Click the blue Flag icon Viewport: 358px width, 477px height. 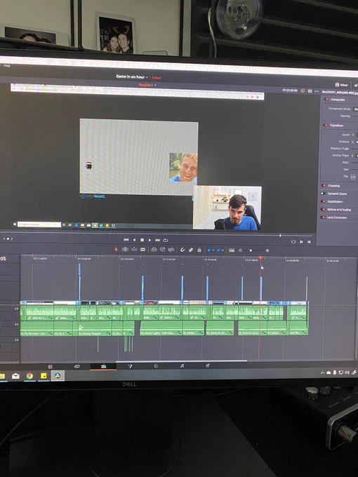[209, 250]
